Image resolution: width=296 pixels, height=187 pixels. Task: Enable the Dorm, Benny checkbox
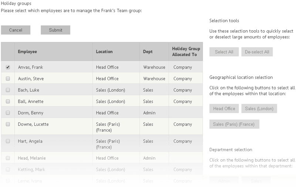click(8, 113)
